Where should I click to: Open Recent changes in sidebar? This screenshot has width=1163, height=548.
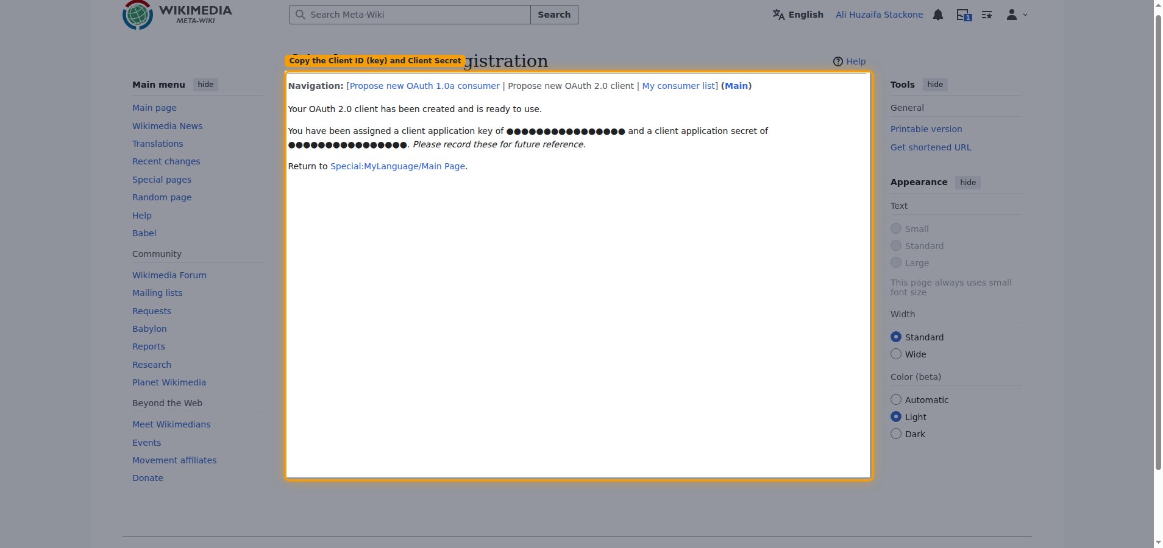166,161
